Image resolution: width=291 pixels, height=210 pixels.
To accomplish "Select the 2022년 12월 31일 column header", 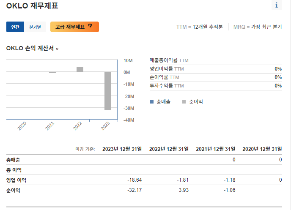I will click(x=169, y=149).
